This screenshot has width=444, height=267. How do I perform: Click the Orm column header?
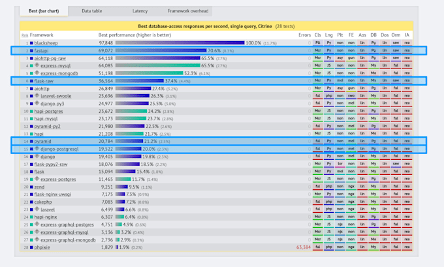pos(395,35)
